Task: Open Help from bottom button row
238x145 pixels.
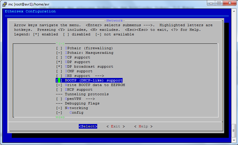Action: (143, 126)
